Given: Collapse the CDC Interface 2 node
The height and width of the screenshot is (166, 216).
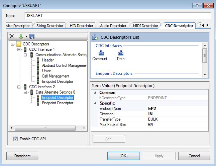Looking at the screenshot, I should point(19,87).
